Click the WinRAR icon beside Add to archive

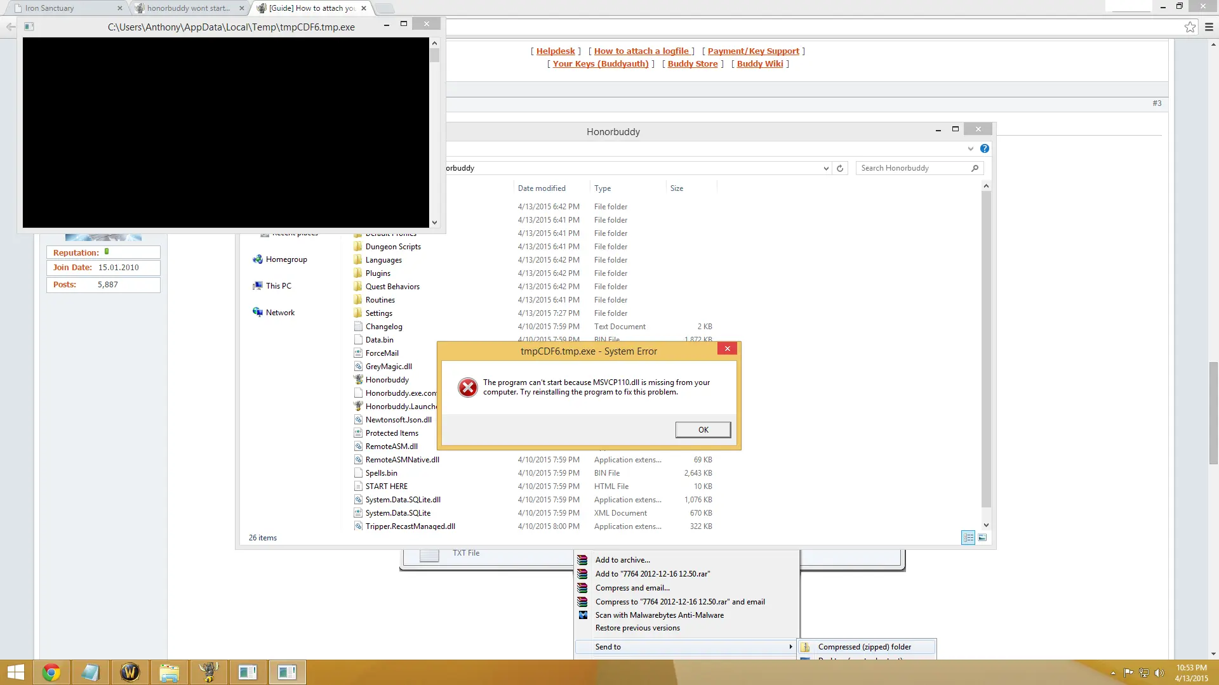(x=582, y=560)
